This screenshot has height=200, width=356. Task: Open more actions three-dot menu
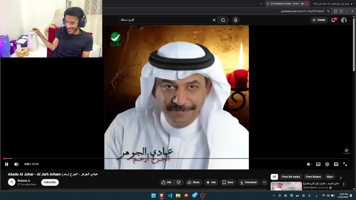pyautogui.click(x=264, y=182)
